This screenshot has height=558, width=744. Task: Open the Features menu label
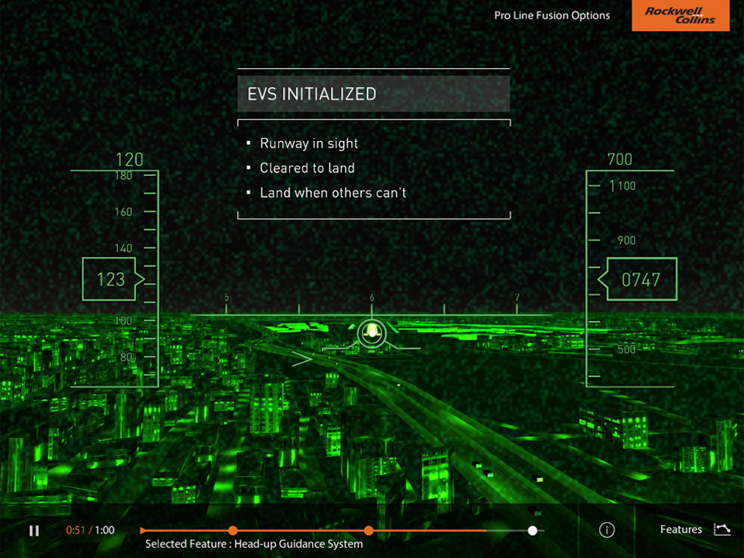(680, 530)
